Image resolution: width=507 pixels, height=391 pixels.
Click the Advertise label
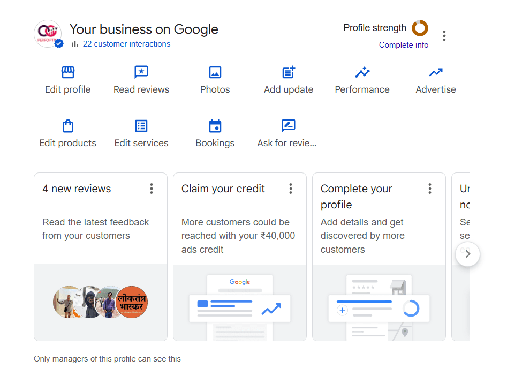(436, 89)
